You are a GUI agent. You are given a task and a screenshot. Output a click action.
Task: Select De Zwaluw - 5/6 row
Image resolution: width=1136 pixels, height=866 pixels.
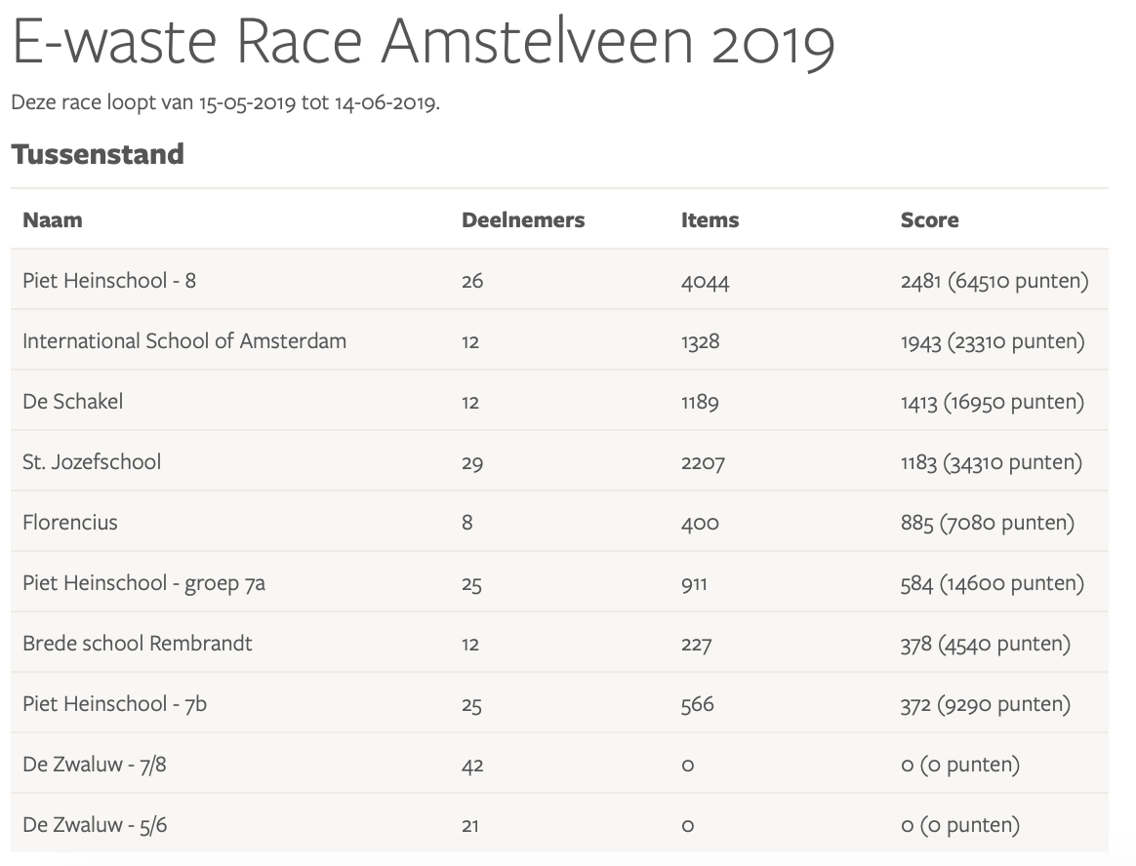pos(95,825)
